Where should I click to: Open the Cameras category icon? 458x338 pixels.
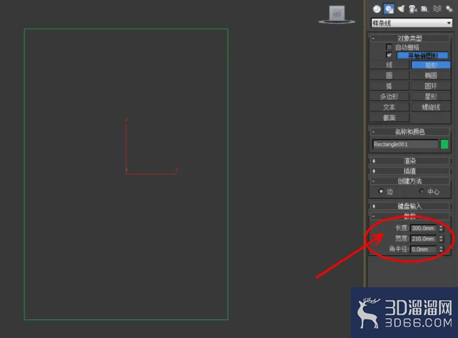413,9
